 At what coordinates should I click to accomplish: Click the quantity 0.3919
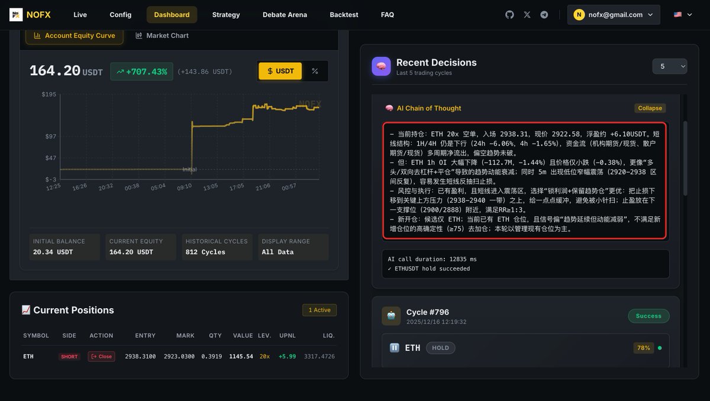[212, 357]
